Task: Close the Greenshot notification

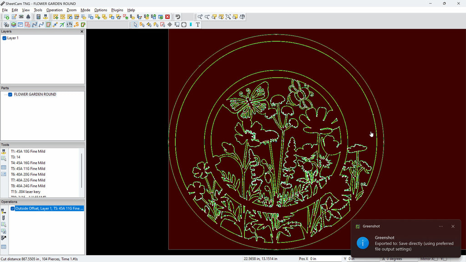Action: 453,227
